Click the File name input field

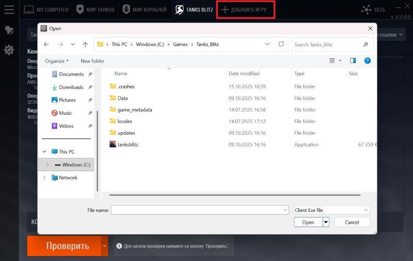(x=199, y=210)
